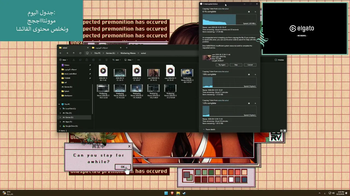Click Cancel in the copy error
350x196 pixels.
tap(250, 65)
